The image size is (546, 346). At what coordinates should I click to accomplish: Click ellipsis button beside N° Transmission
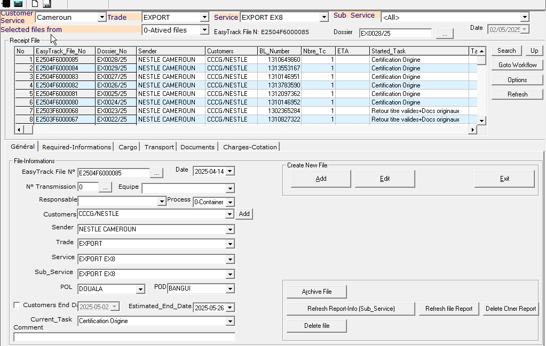[105, 187]
